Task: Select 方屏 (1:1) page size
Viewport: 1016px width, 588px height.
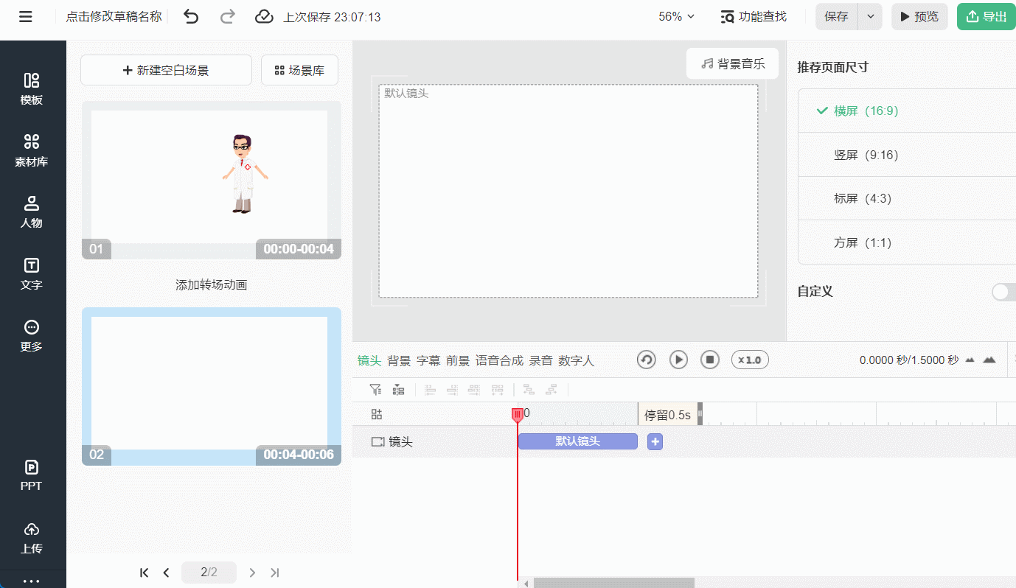Action: click(907, 242)
